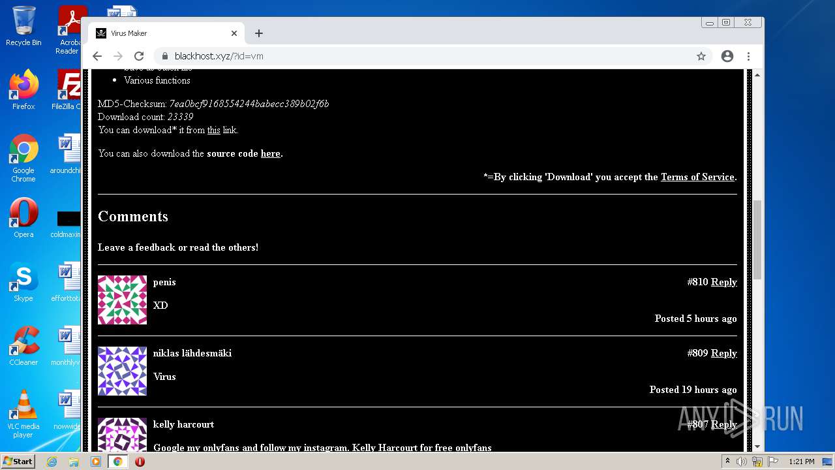
Task: Open a new browser tab
Action: [259, 33]
